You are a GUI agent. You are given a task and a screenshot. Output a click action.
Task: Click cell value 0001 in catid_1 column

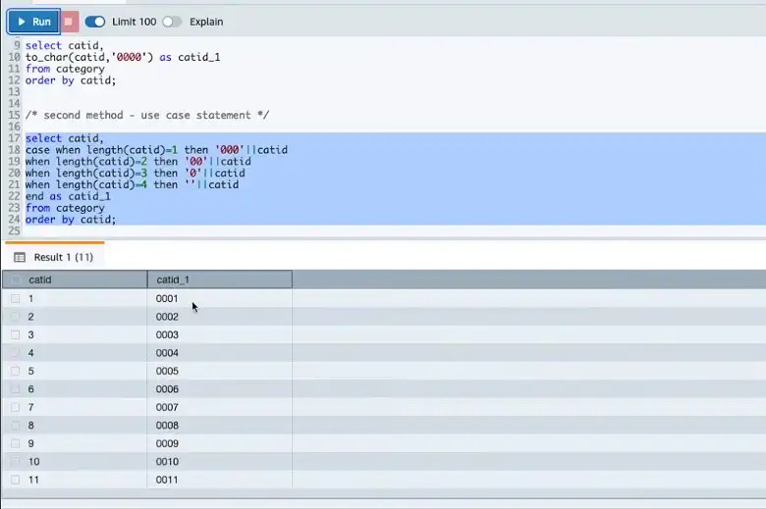(x=167, y=299)
